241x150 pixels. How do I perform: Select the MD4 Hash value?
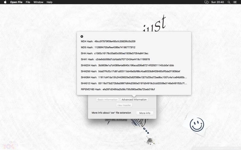[115, 41]
